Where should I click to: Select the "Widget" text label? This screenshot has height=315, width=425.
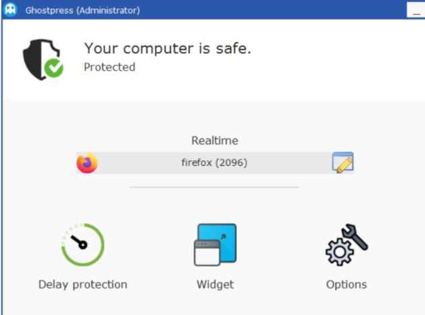(x=216, y=285)
